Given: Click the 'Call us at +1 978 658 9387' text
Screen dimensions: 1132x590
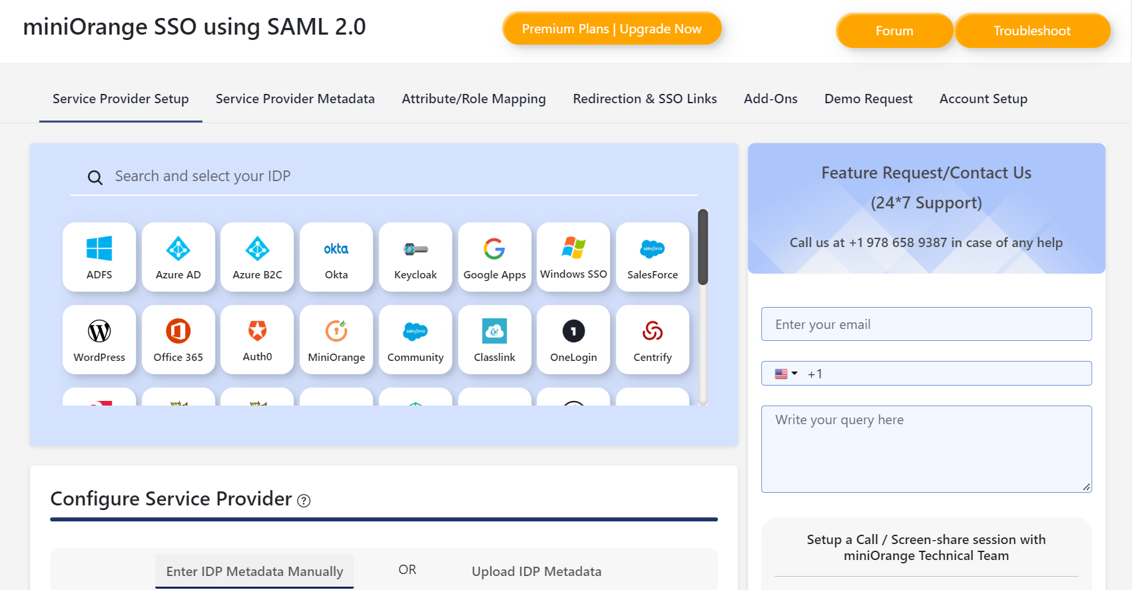Looking at the screenshot, I should 926,242.
